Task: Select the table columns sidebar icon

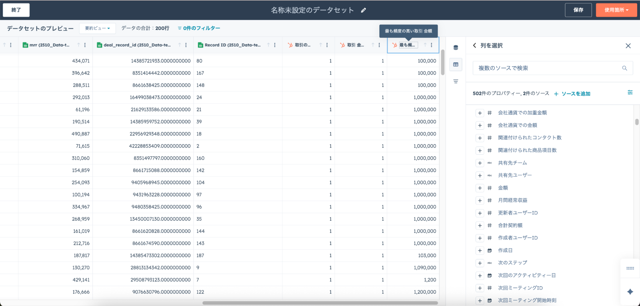Action: click(x=456, y=65)
